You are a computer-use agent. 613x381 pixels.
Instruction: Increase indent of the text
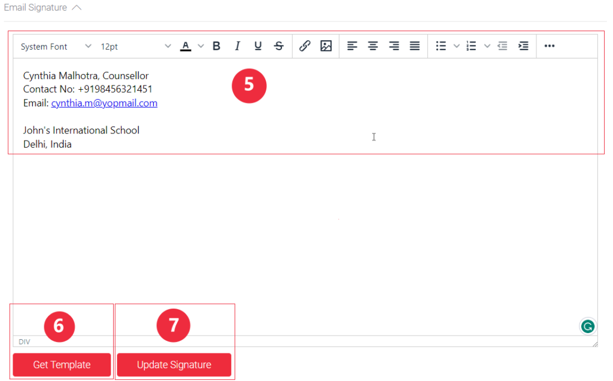click(x=523, y=46)
